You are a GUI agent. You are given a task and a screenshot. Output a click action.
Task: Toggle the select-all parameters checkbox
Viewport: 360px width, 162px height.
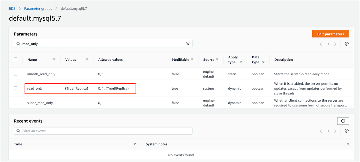point(16,59)
